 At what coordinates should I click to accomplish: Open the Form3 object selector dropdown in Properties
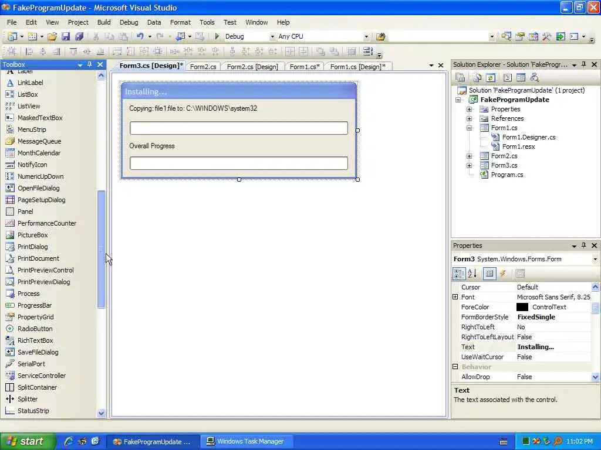coord(595,259)
